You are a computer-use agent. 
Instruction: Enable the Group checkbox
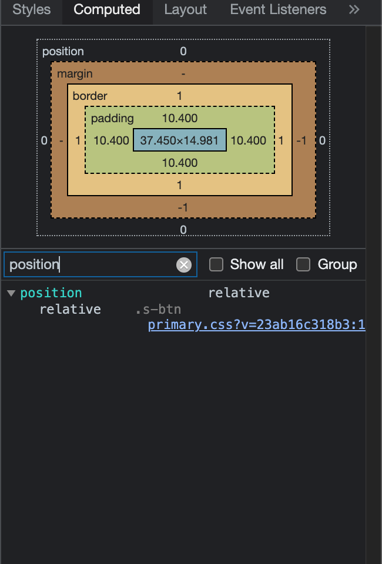(x=303, y=264)
